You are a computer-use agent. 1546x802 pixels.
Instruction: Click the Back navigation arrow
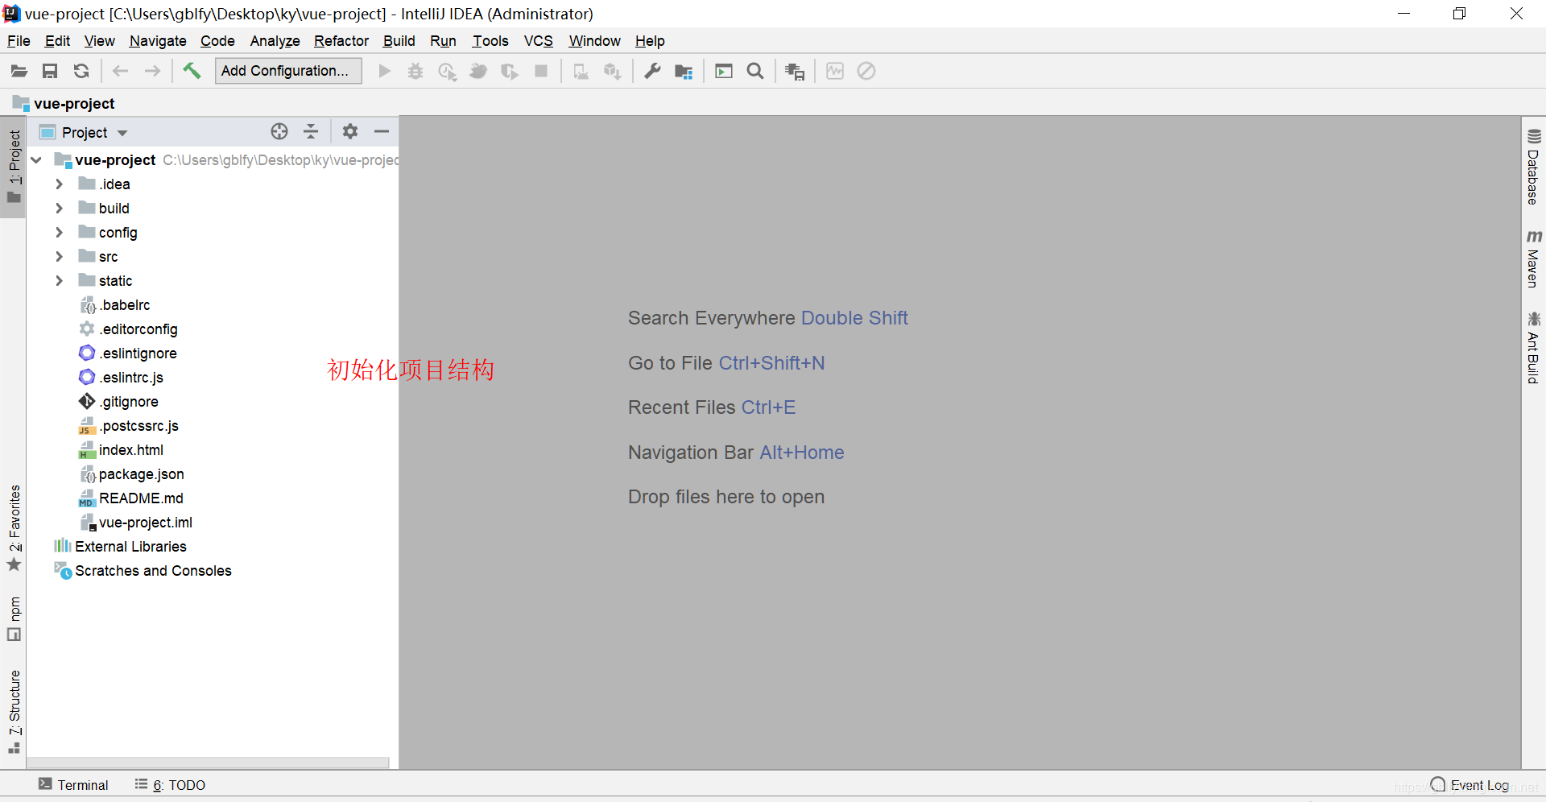121,72
